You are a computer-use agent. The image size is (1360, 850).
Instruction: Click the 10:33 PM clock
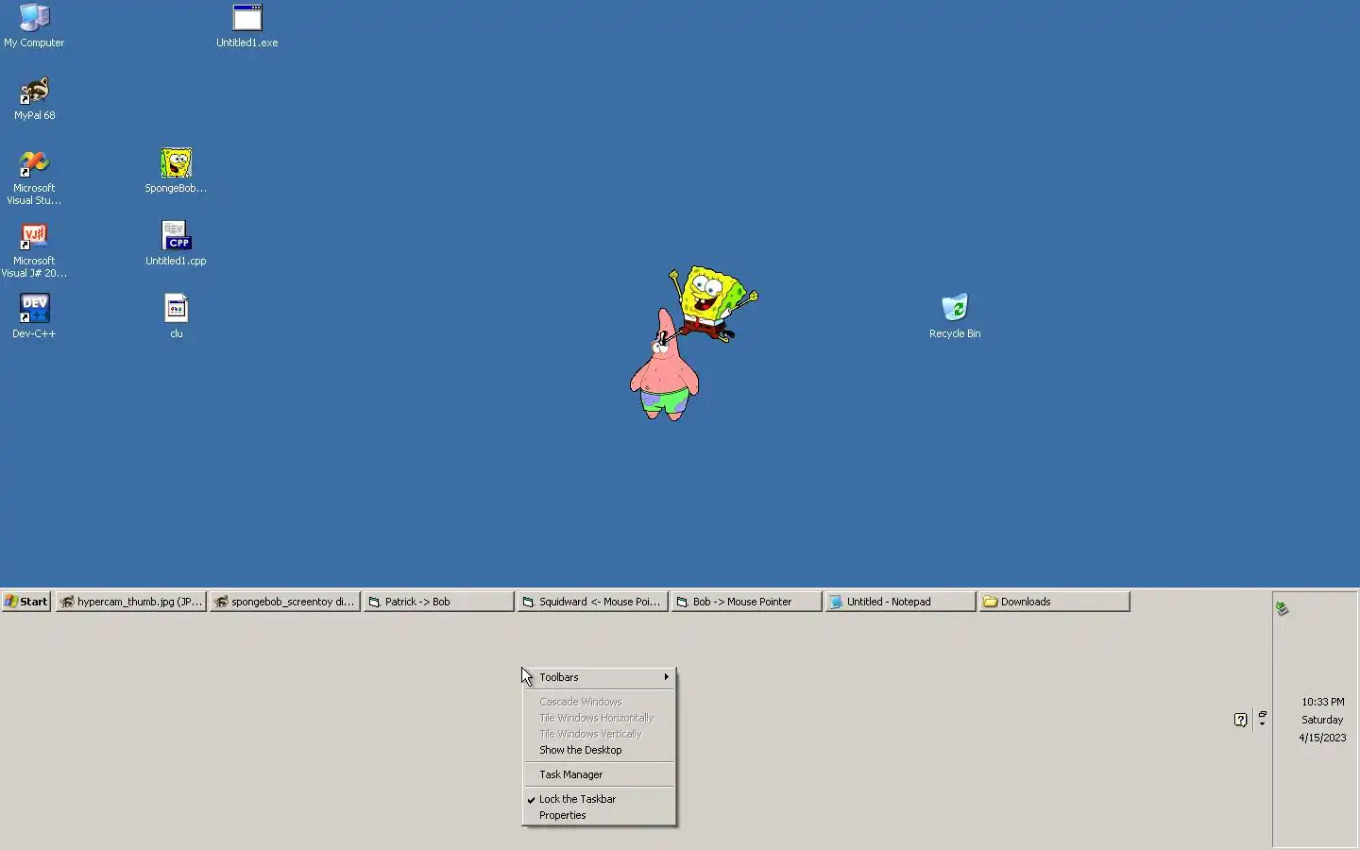pos(1322,702)
